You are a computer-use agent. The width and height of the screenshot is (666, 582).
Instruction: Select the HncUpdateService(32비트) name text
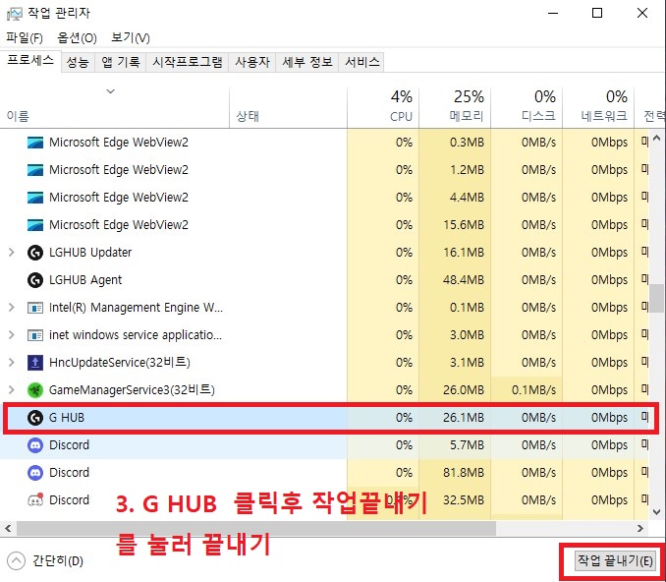coord(120,363)
